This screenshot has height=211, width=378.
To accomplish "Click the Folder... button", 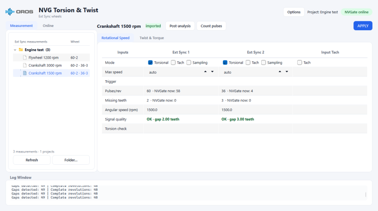I will [71, 160].
